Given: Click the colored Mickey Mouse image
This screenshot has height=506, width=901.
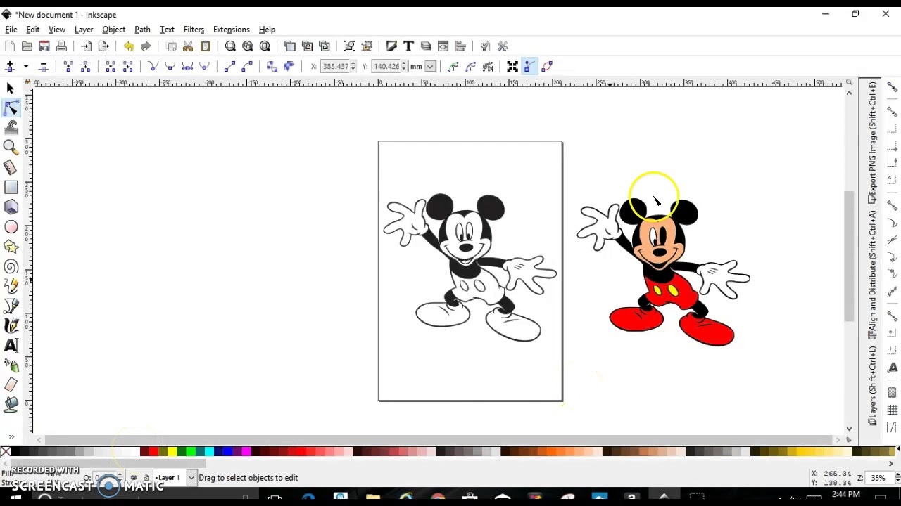Looking at the screenshot, I should click(x=664, y=273).
